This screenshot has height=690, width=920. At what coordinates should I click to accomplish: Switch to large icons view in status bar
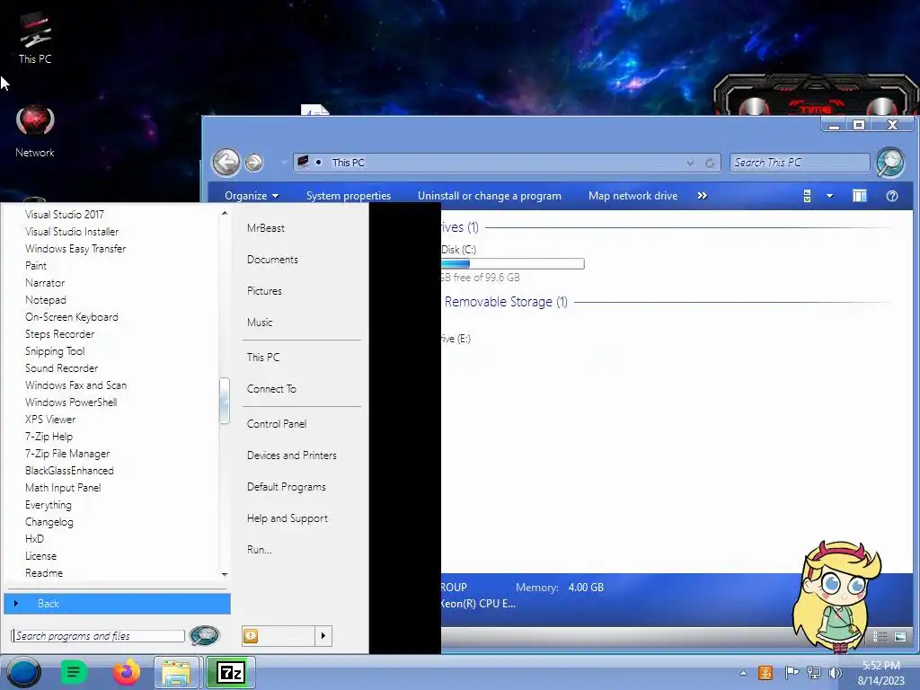(900, 637)
